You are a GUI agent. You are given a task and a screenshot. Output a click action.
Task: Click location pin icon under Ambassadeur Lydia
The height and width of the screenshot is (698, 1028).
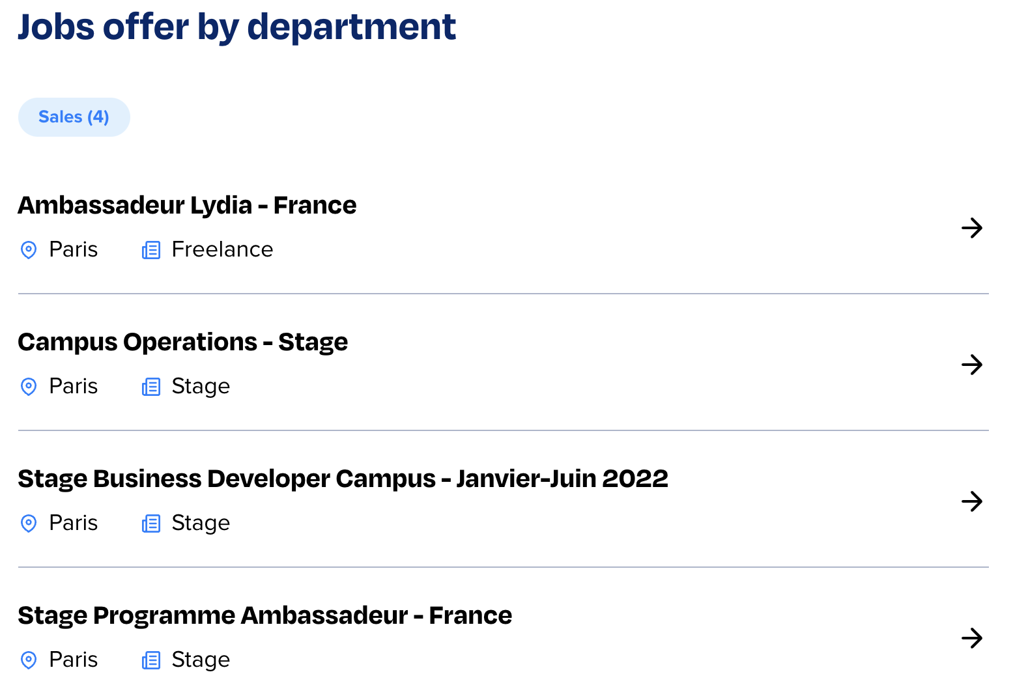click(x=29, y=250)
